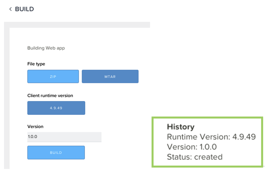
Task: Focus the Version input field
Action: [64, 137]
